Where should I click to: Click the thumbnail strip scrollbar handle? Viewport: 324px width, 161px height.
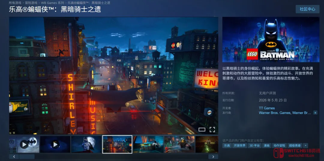(x=27, y=157)
